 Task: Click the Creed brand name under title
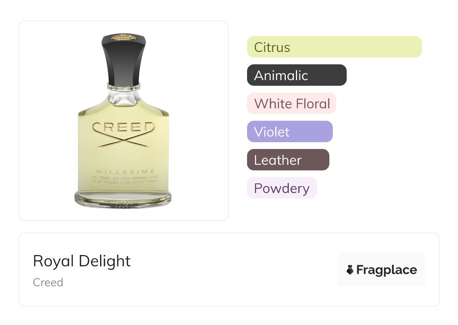click(48, 282)
